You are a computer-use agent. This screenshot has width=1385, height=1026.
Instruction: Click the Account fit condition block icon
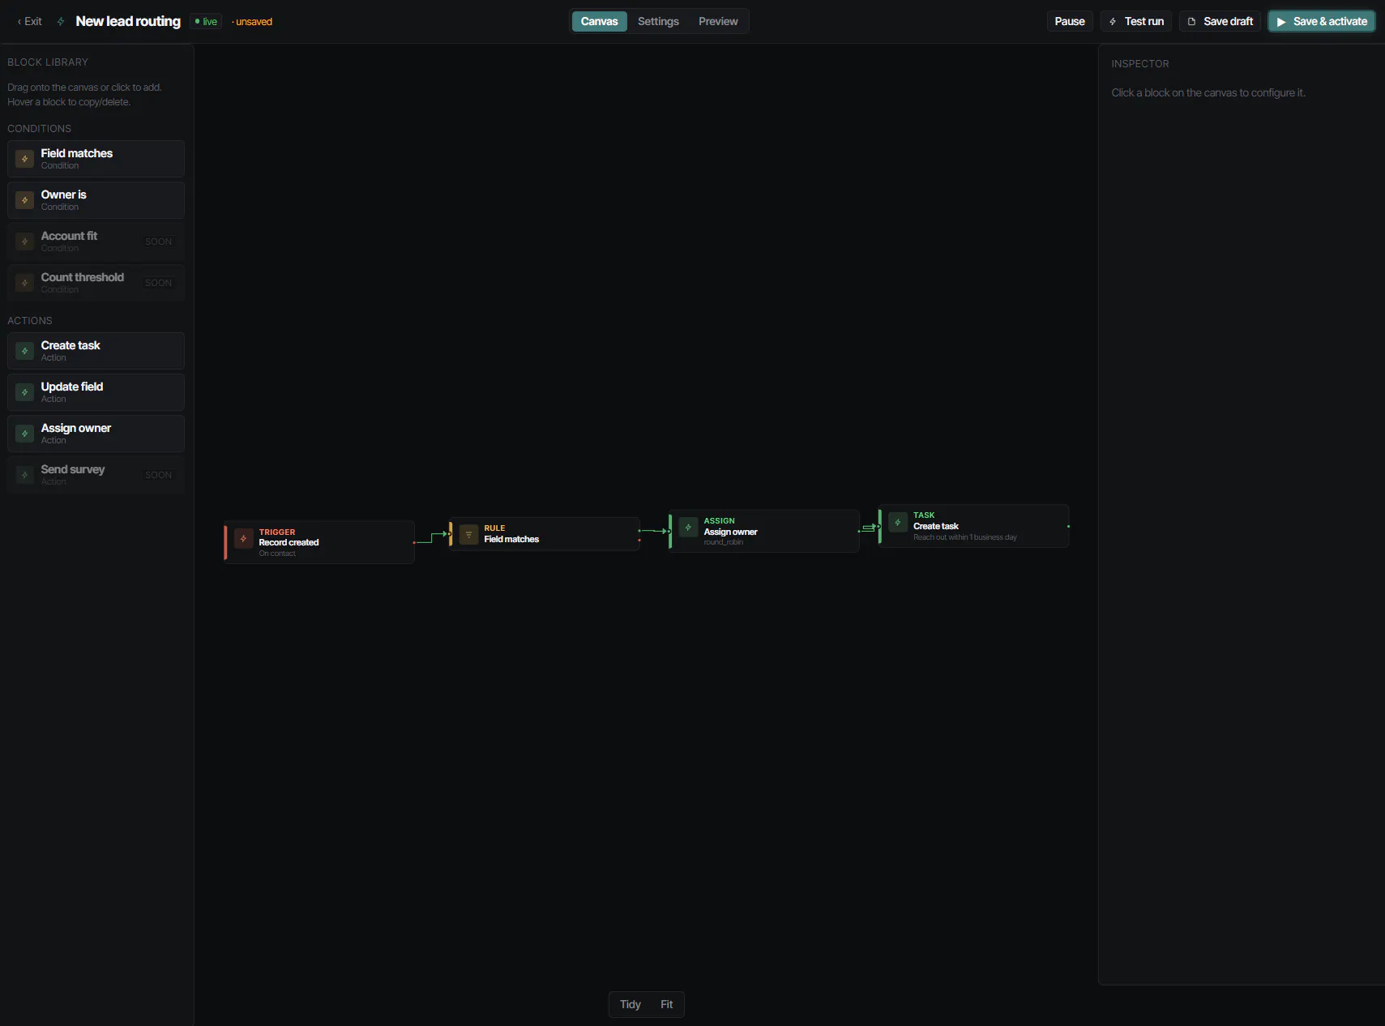pos(25,242)
